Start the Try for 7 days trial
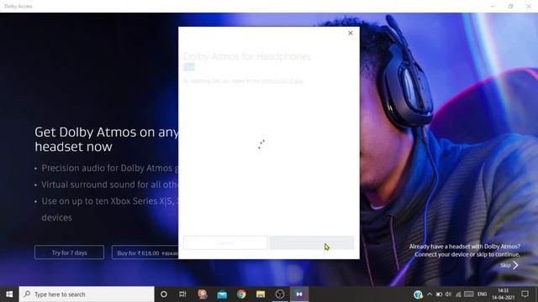538x302 pixels. pos(69,253)
